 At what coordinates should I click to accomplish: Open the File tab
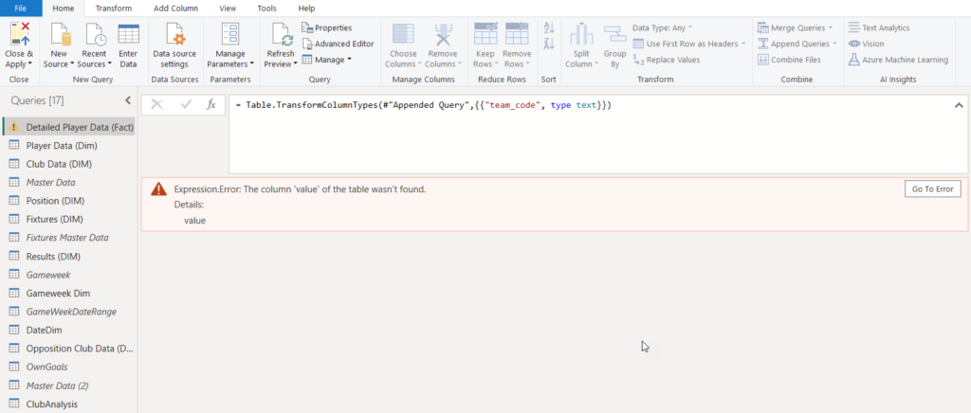coord(21,8)
